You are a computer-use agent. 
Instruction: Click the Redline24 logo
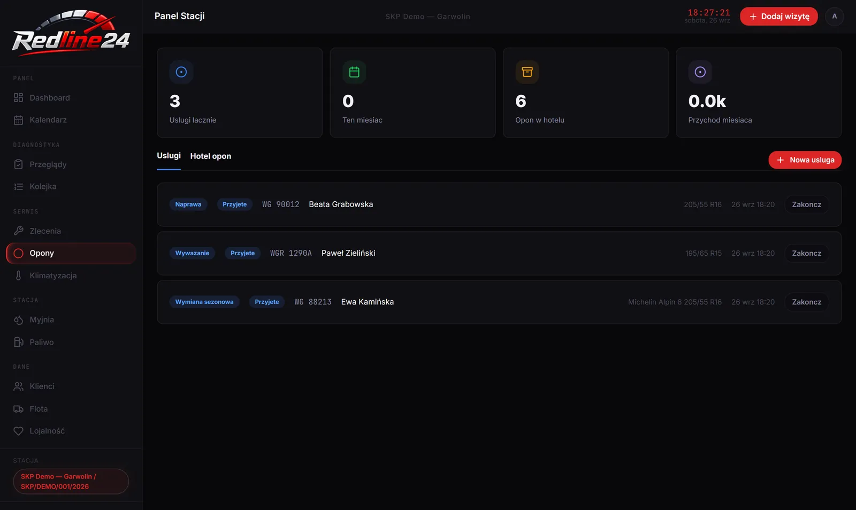coord(71,33)
